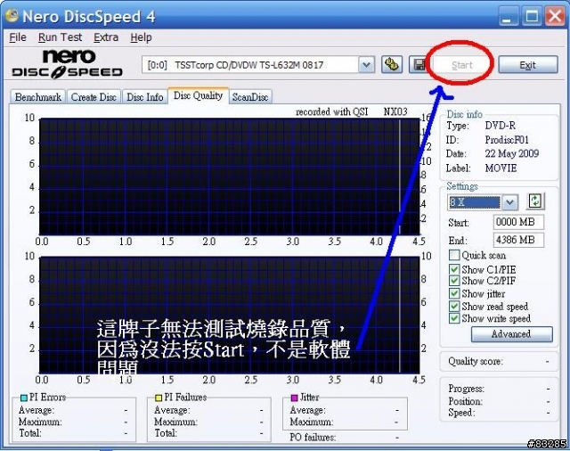Click the 'recorded with QSI' text
The width and height of the screenshot is (570, 451).
(331, 111)
